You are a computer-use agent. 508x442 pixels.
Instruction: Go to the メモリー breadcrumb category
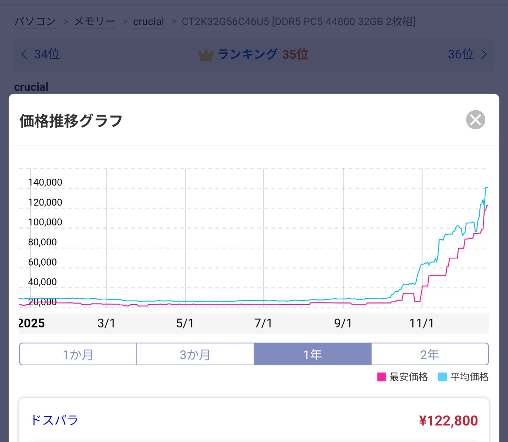[94, 22]
